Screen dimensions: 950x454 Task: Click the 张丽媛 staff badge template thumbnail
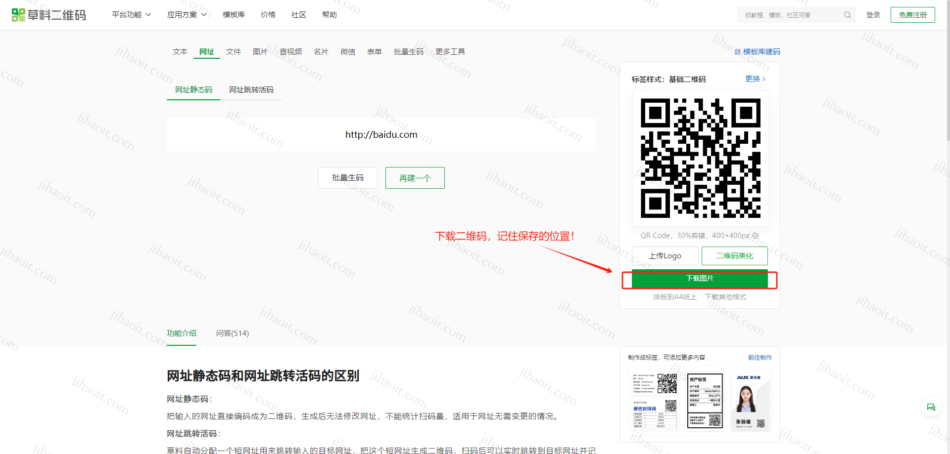(x=750, y=401)
